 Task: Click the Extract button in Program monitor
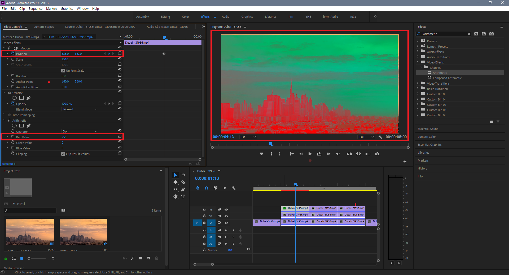pyautogui.click(x=358, y=154)
